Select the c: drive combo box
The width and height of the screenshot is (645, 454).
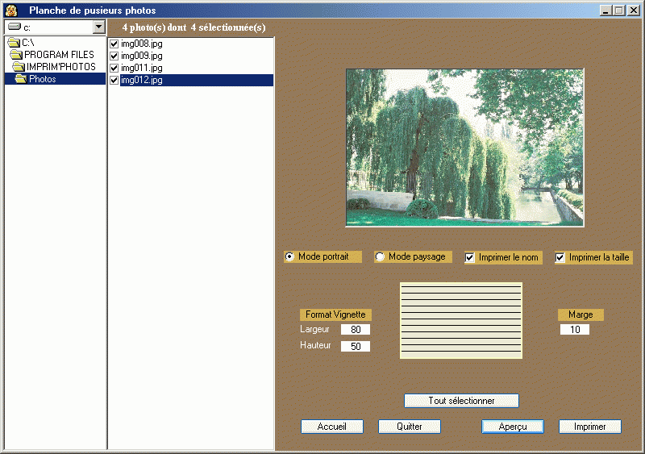[55, 27]
